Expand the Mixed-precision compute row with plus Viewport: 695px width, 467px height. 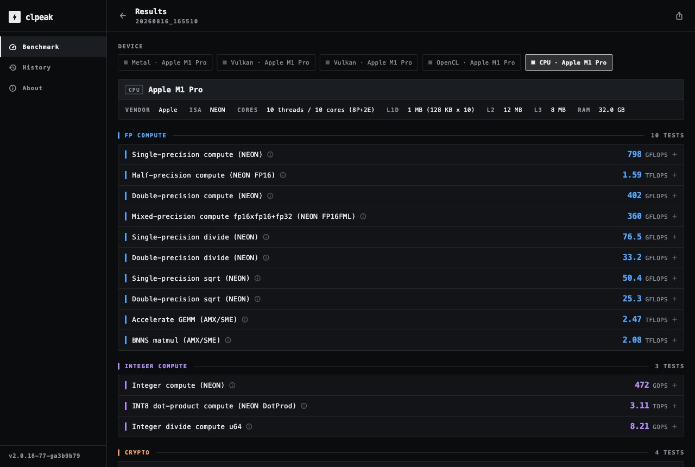675,217
